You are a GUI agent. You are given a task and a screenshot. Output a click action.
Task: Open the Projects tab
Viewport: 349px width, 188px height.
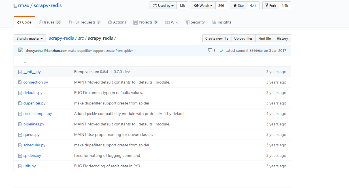pyautogui.click(x=146, y=22)
